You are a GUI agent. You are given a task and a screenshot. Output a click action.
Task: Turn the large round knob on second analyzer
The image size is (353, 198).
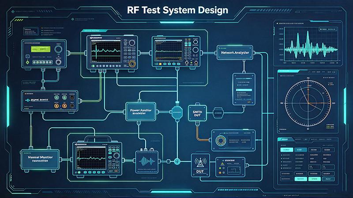[x=195, y=50]
